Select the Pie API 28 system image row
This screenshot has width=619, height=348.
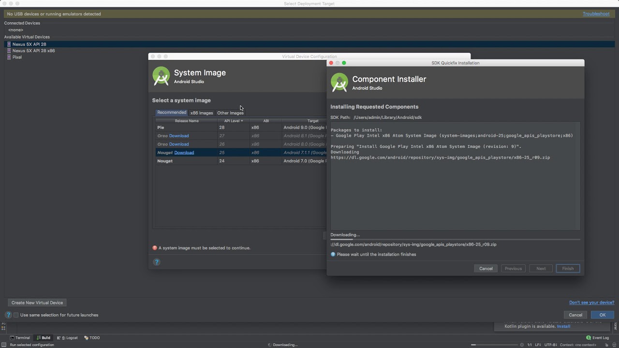click(241, 128)
